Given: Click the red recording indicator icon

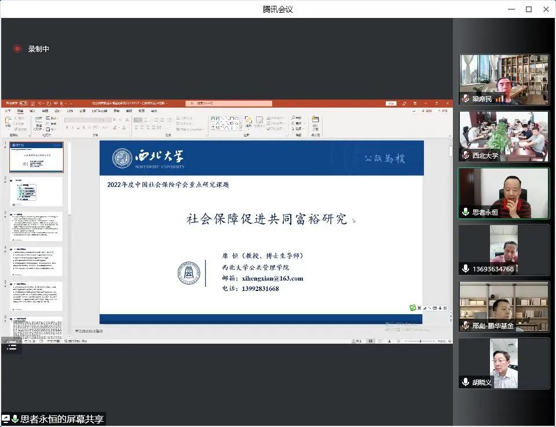Looking at the screenshot, I should (17, 49).
